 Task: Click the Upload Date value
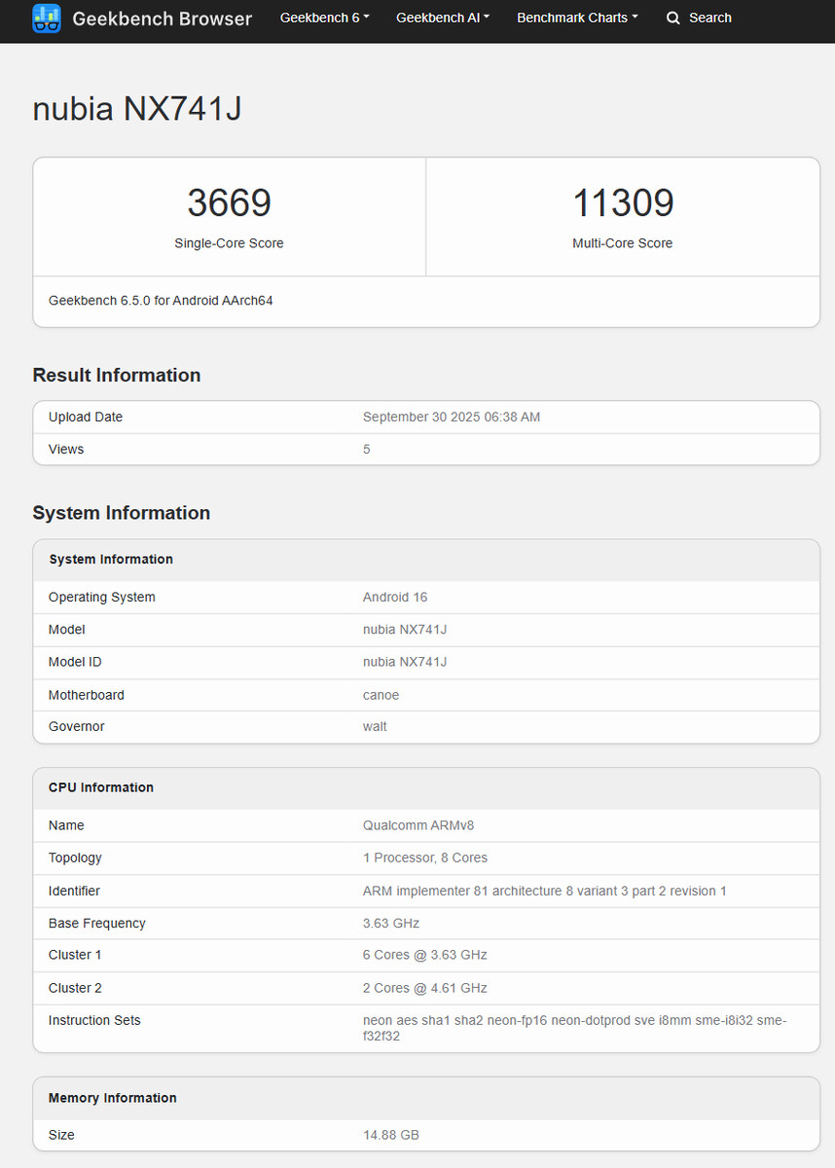point(452,417)
